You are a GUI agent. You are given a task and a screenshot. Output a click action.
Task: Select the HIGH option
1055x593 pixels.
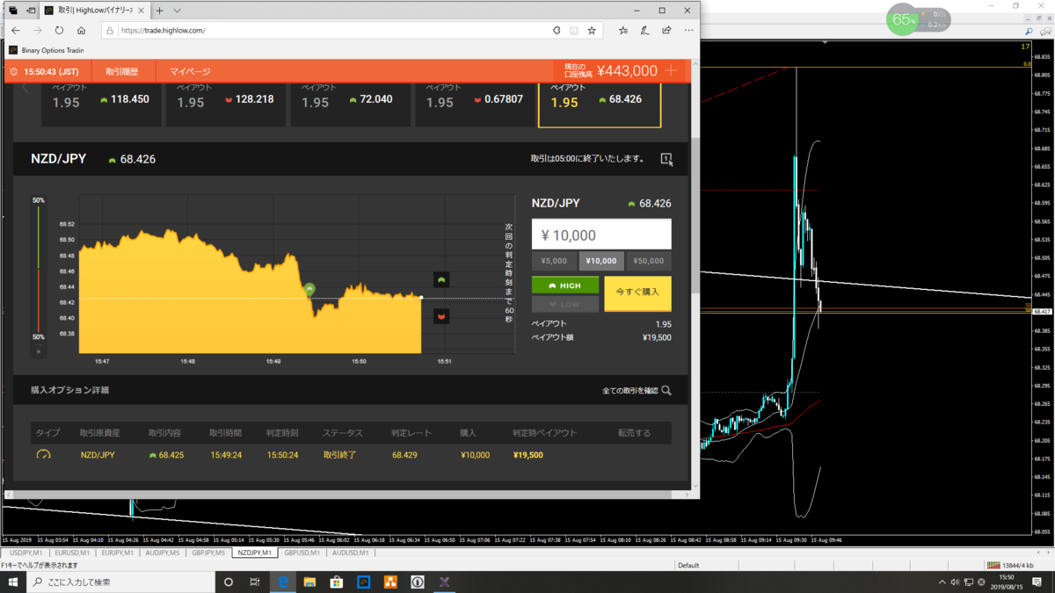(x=565, y=286)
